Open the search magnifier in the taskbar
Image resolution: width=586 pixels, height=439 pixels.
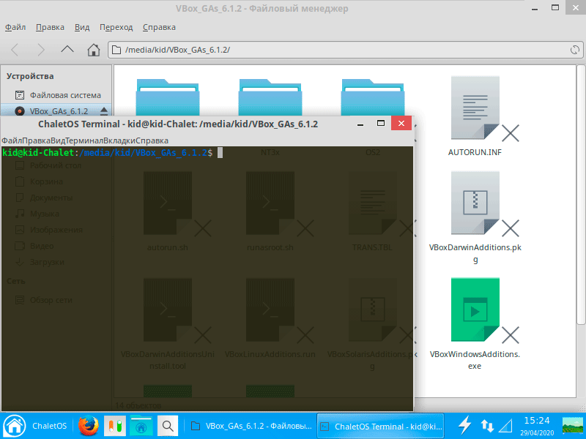click(168, 426)
